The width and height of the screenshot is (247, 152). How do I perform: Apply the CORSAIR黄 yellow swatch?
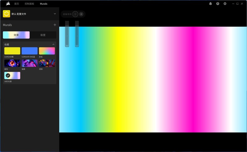(x=12, y=51)
